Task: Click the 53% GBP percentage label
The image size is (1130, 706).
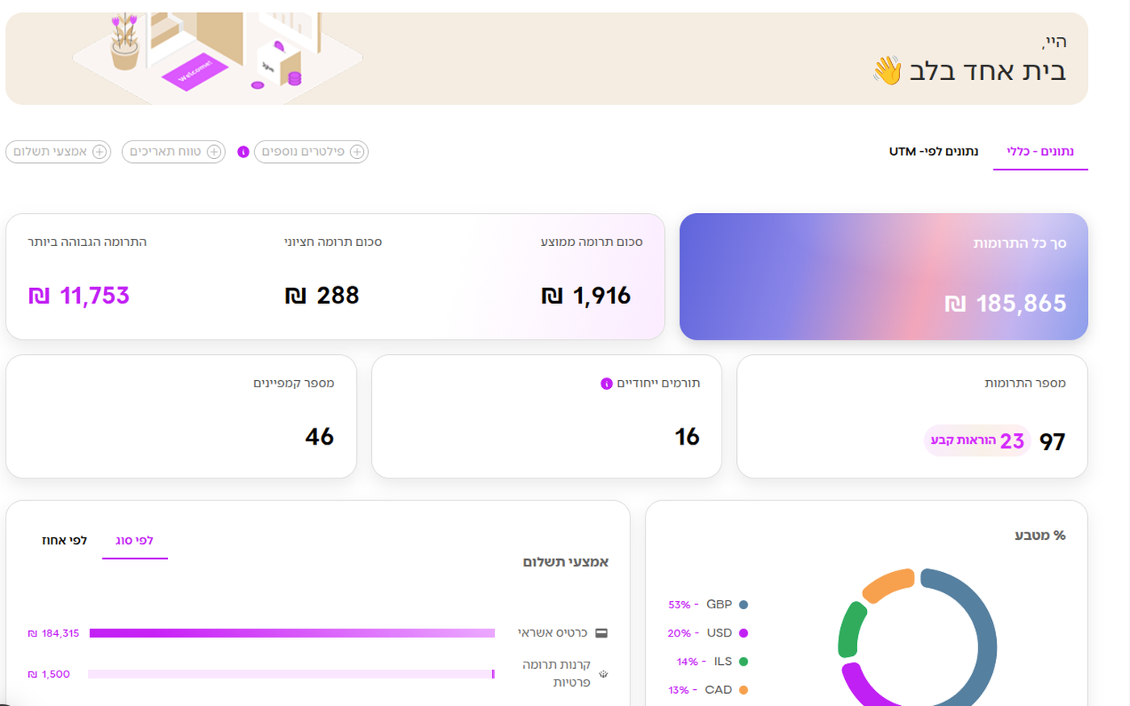Action: point(683,604)
